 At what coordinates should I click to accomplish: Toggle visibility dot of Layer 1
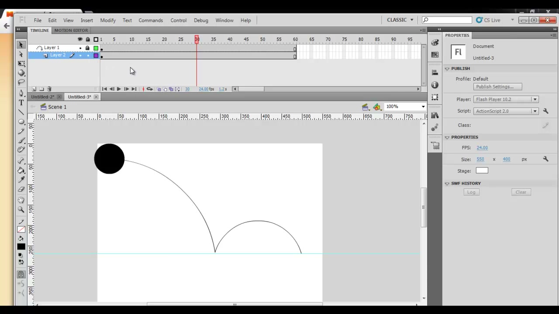(80, 48)
